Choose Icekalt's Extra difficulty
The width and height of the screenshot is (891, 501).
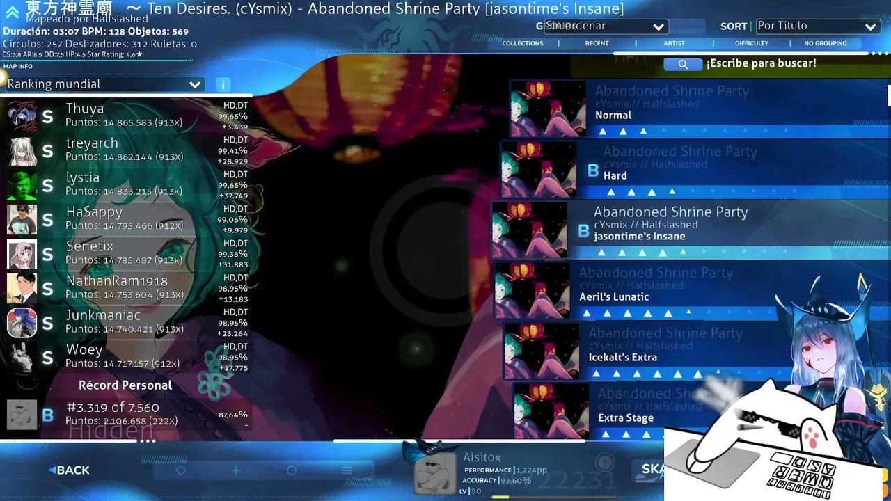tap(697, 351)
